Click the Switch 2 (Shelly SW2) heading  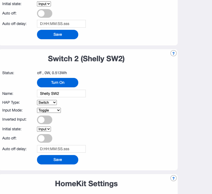[86, 59]
